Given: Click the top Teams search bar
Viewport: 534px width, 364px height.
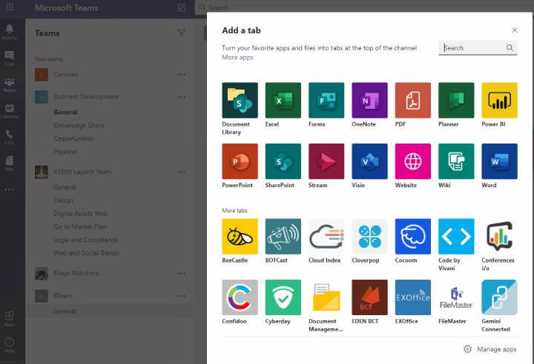Looking at the screenshot, I should 364,7.
